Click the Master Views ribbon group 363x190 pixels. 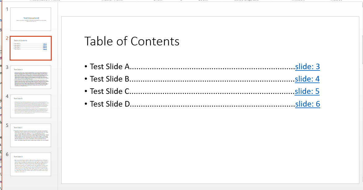click(112, 1)
